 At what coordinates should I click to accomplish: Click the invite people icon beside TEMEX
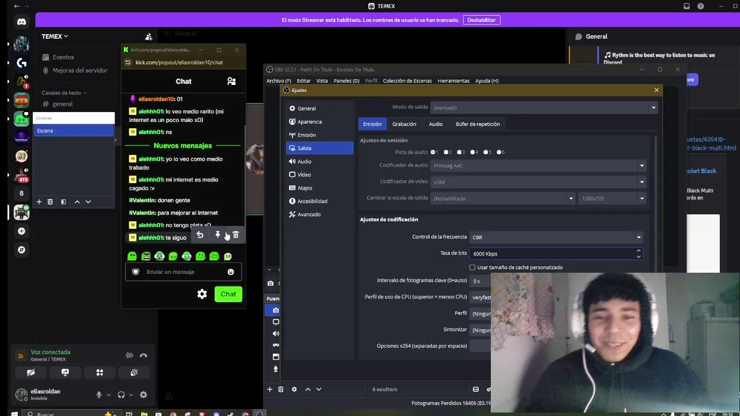pyautogui.click(x=149, y=36)
